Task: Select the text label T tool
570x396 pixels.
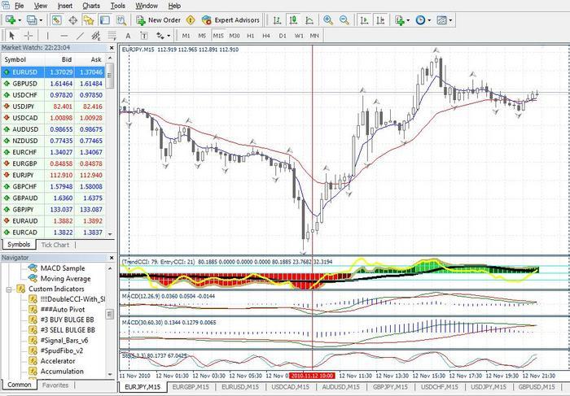Action: pyautogui.click(x=144, y=36)
